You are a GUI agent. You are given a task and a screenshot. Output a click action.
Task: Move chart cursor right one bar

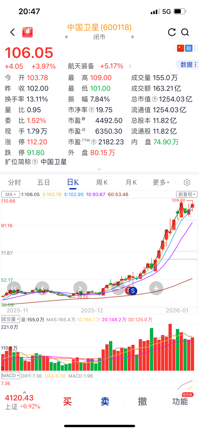tap(80, 288)
